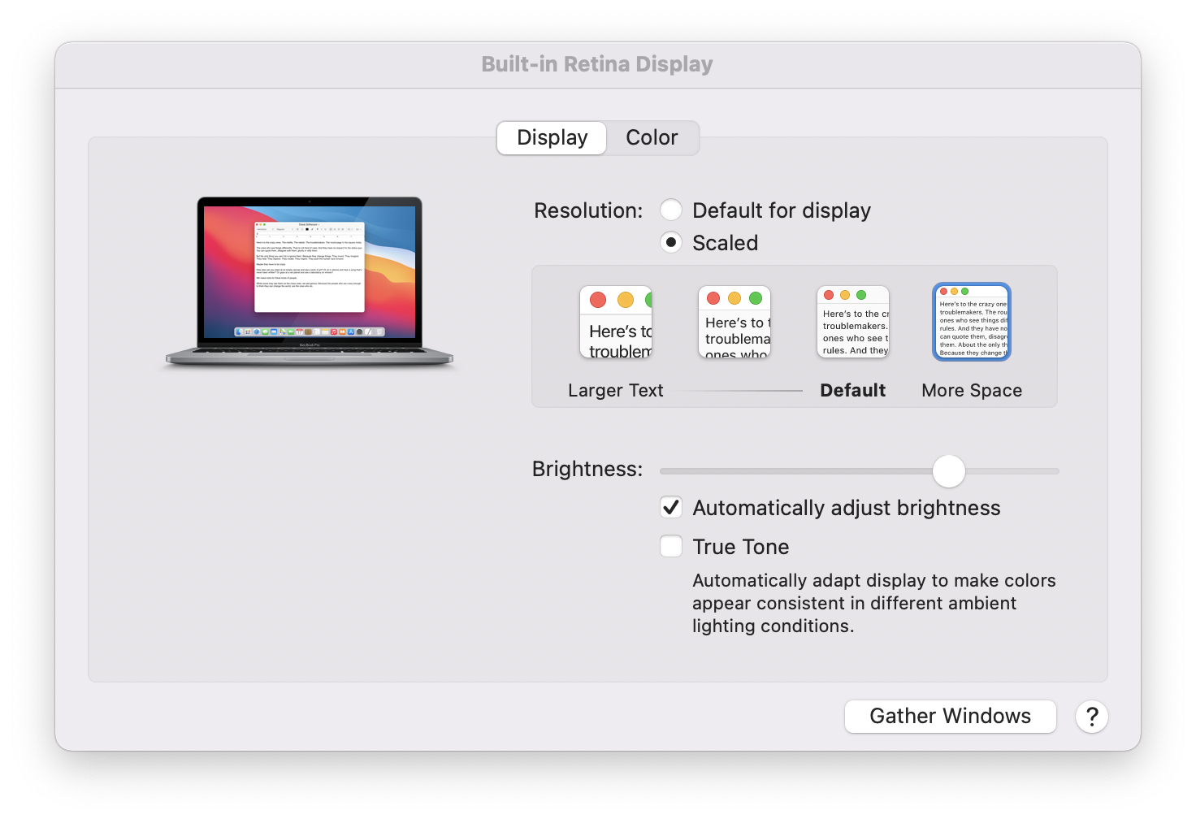Click the Brightness slider knob

click(x=948, y=471)
